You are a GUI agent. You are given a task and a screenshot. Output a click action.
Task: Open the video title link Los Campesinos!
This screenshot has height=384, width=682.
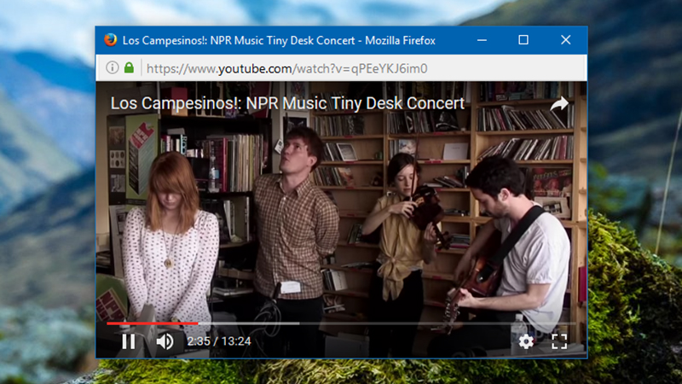[287, 103]
